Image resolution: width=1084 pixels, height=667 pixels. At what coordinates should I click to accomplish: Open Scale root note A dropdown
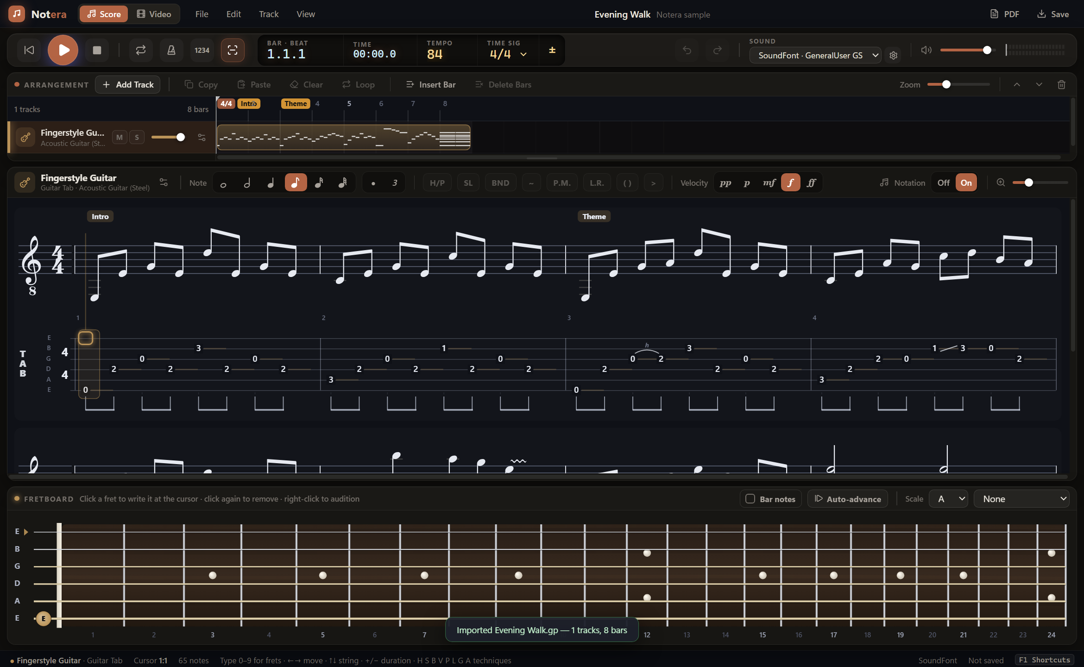[x=948, y=499]
